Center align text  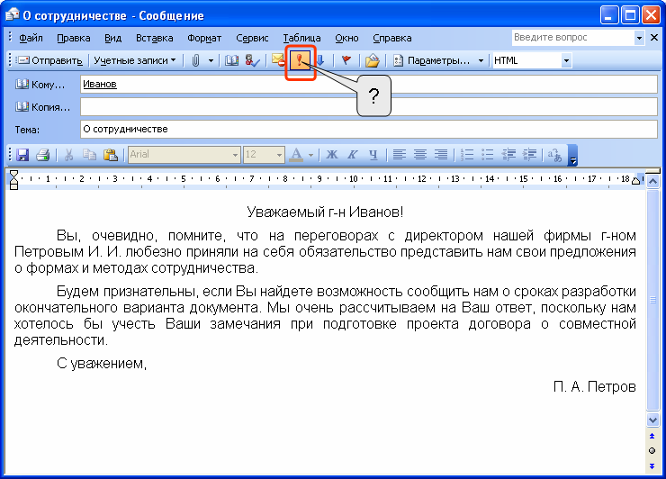(x=420, y=155)
